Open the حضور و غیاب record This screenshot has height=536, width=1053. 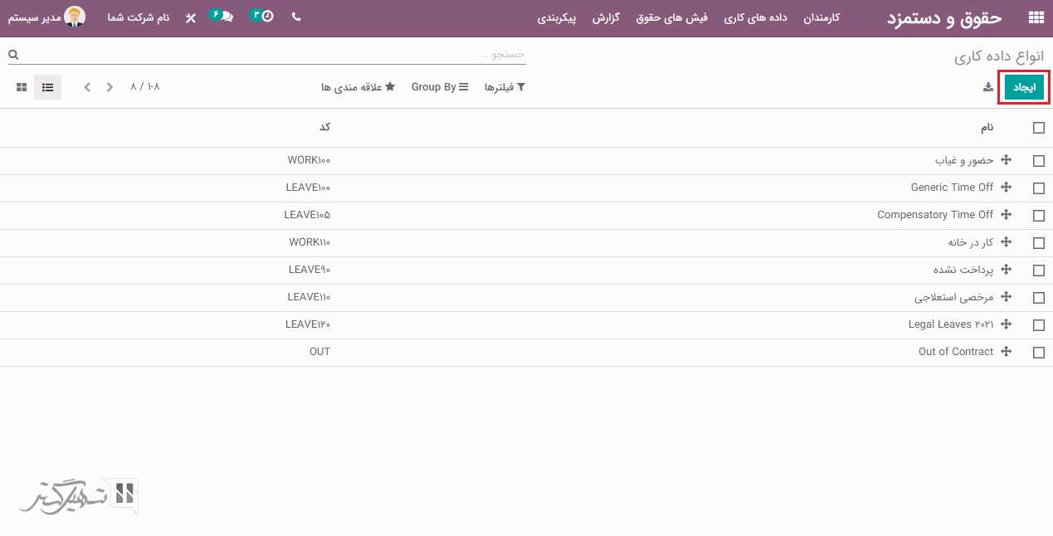click(x=964, y=160)
